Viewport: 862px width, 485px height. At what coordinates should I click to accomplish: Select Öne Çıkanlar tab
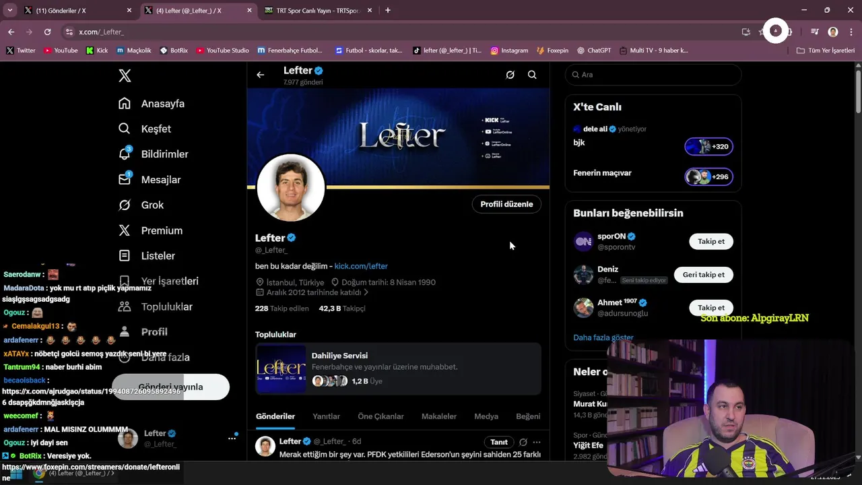380,416
